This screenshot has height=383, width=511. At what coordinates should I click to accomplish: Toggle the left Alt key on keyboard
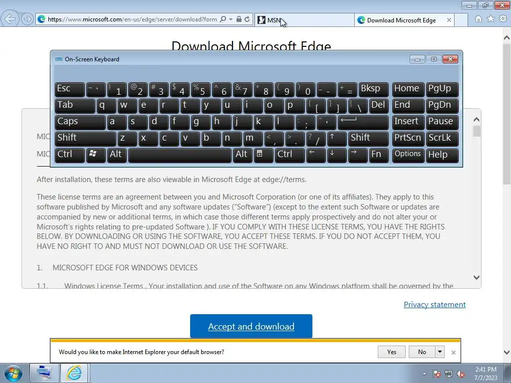click(x=117, y=155)
